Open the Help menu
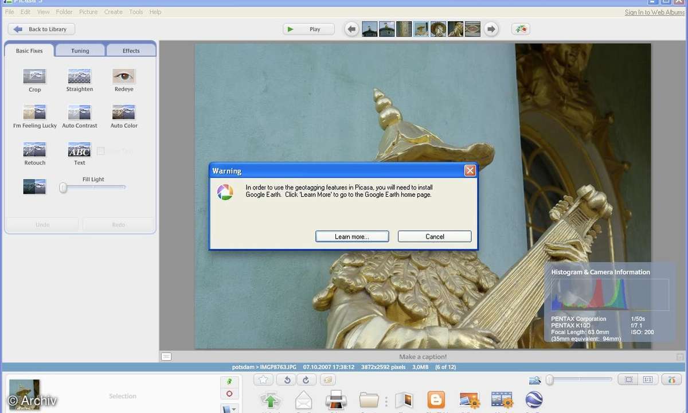The width and height of the screenshot is (688, 413). point(155,11)
